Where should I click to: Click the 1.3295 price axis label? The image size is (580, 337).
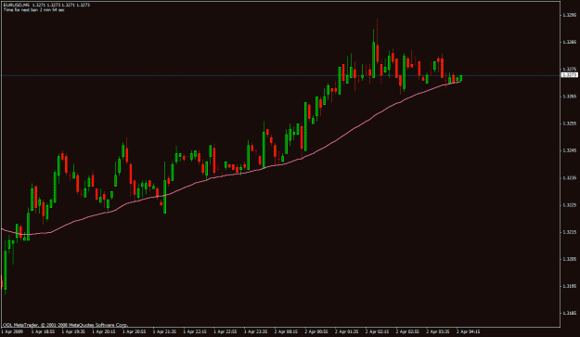pos(569,15)
